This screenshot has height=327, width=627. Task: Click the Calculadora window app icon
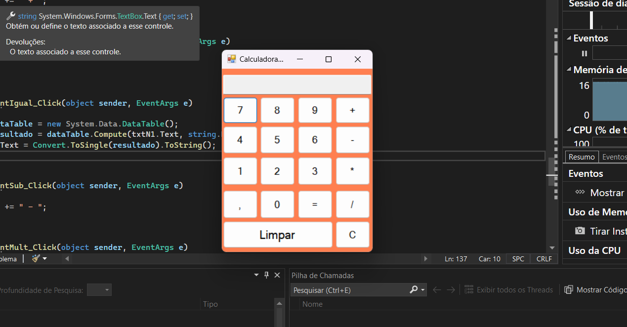click(x=231, y=59)
